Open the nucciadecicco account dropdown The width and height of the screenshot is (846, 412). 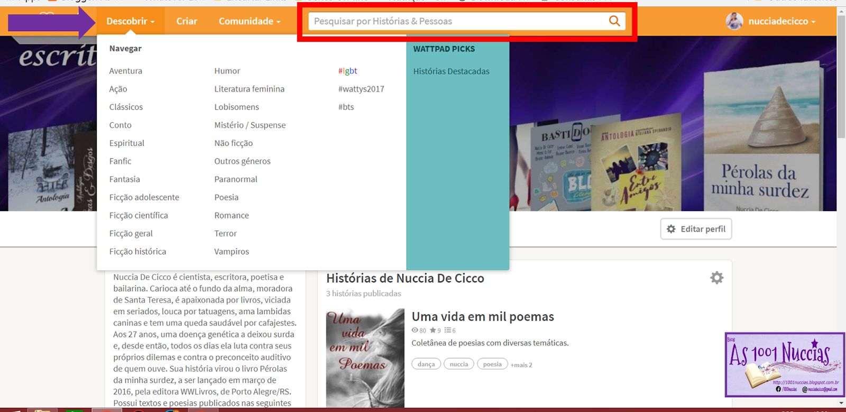click(782, 21)
